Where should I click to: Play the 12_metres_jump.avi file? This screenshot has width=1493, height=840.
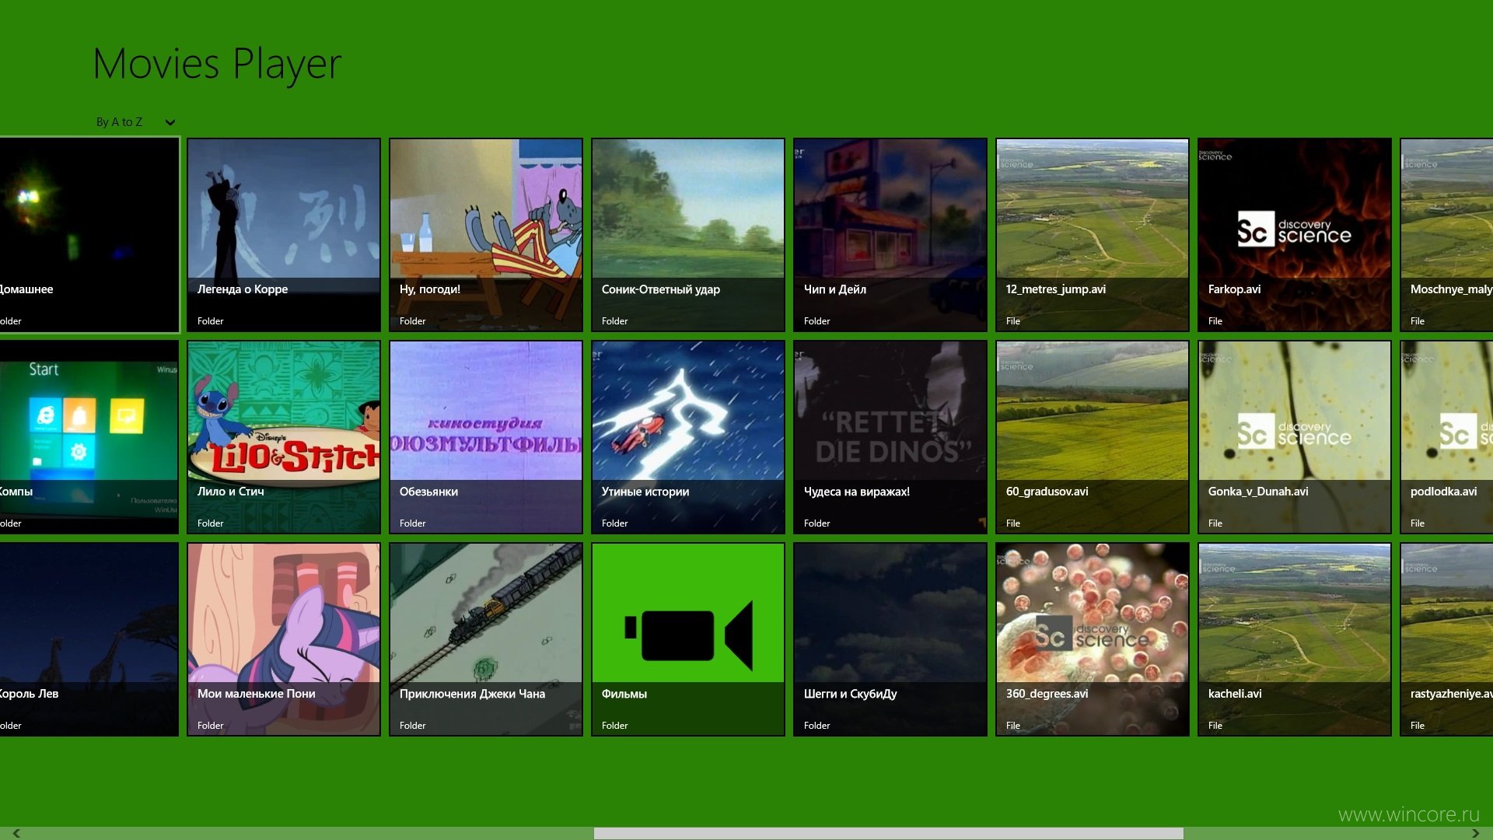tap(1093, 235)
